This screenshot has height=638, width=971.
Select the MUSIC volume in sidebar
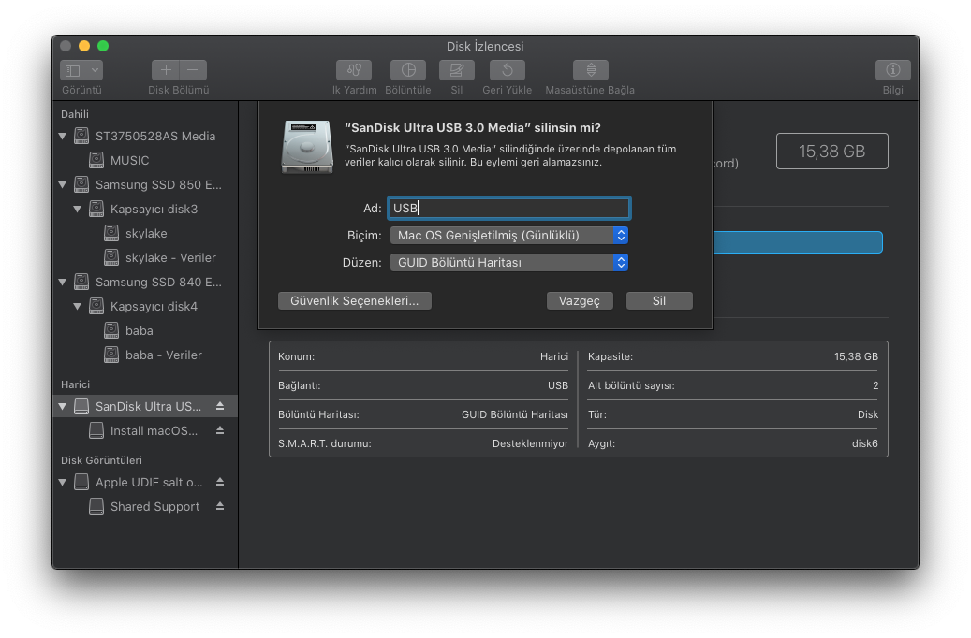click(129, 160)
